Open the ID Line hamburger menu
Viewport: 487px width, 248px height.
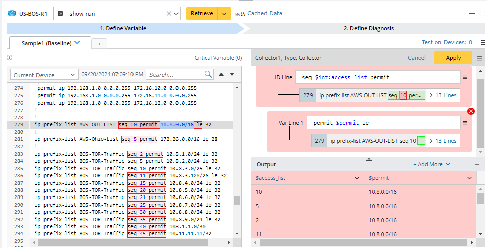click(465, 78)
